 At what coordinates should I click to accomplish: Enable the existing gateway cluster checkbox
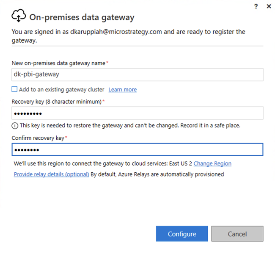[x=15, y=89]
